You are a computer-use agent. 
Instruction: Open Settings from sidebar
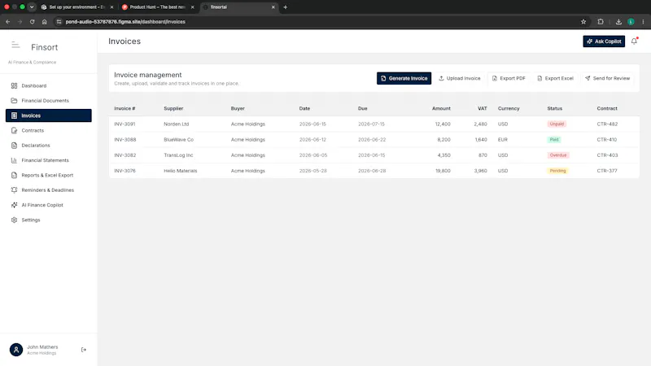pos(49,220)
